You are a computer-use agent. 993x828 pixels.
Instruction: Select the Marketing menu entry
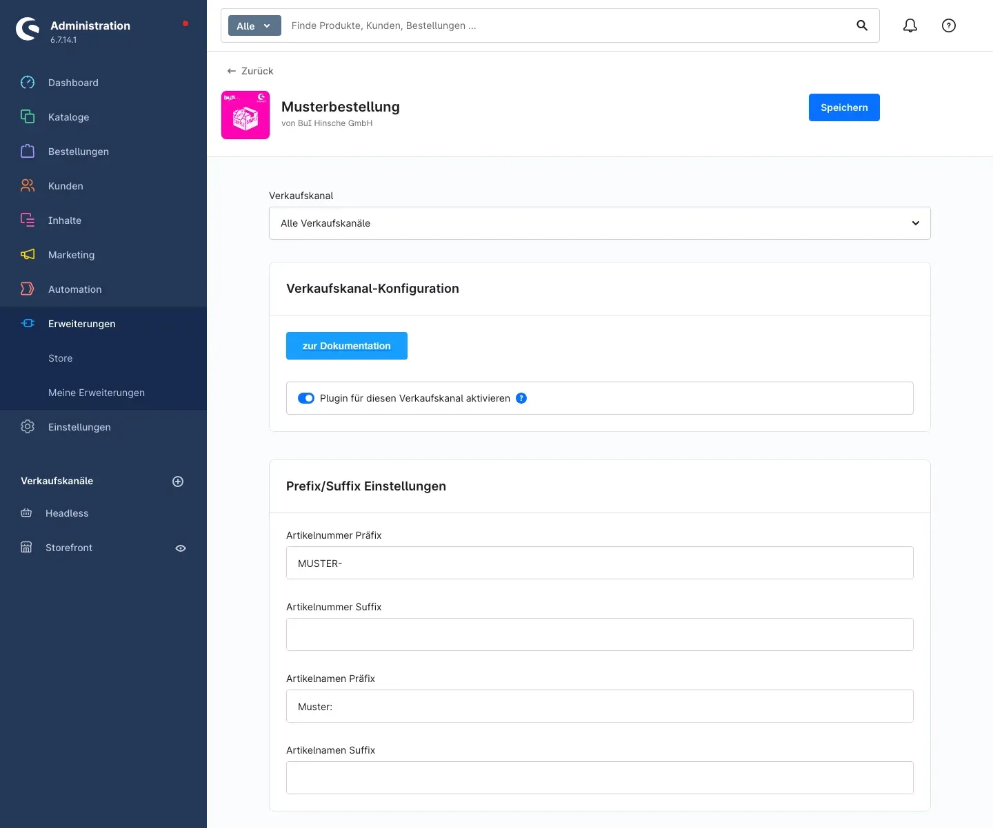72,255
